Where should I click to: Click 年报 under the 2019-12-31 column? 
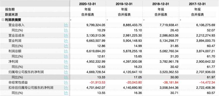point(124,9)
